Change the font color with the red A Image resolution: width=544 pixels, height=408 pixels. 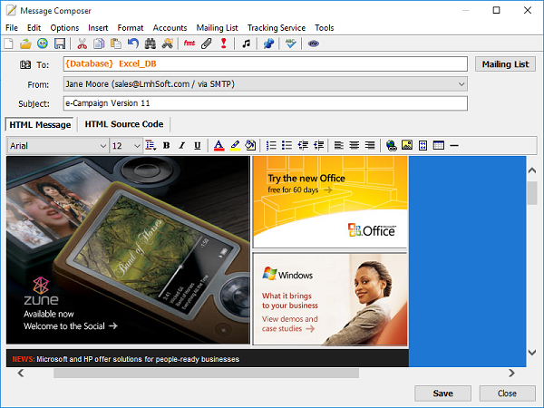(219, 145)
